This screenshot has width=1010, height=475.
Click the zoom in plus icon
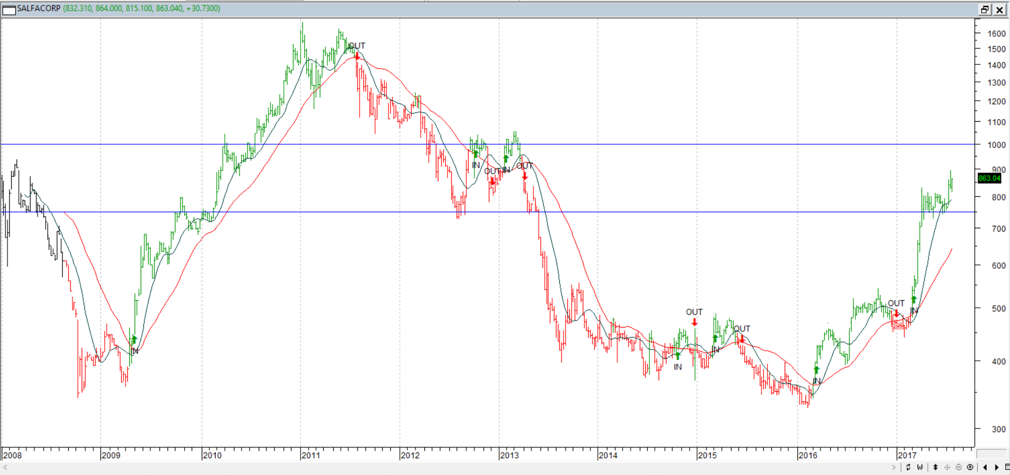tap(970, 467)
